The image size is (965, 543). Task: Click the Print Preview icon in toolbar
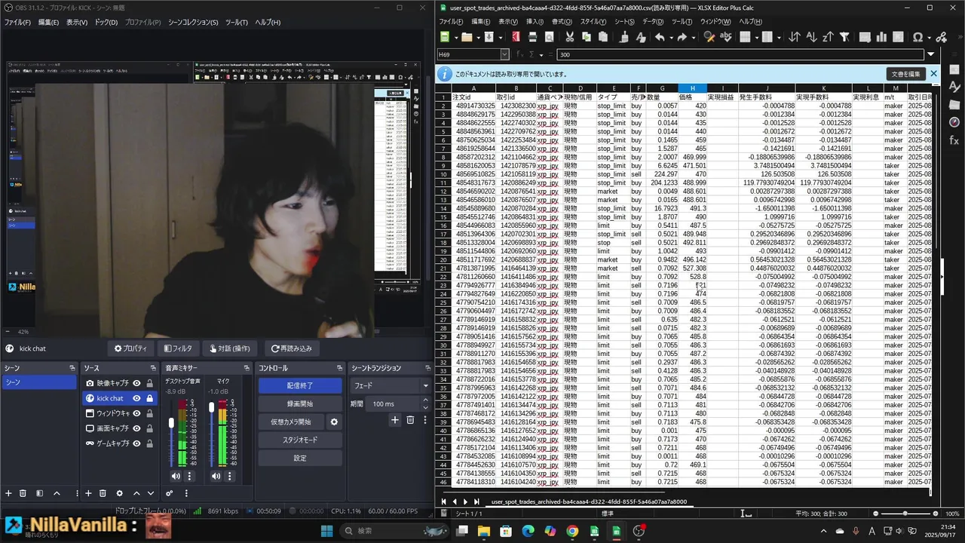point(550,37)
